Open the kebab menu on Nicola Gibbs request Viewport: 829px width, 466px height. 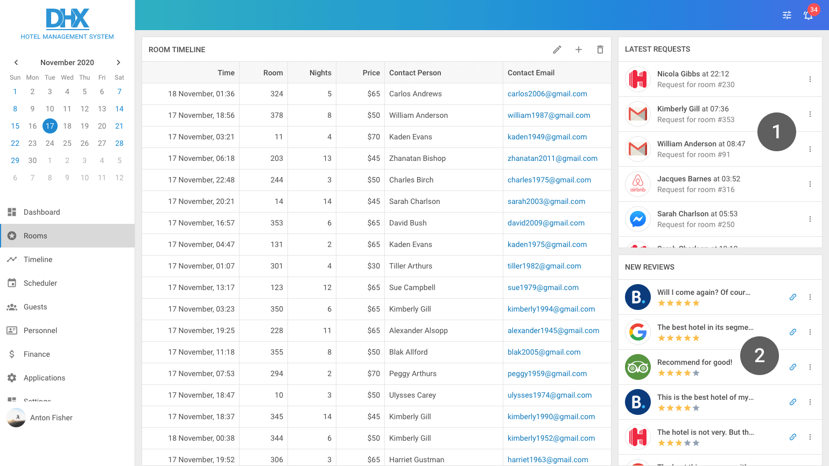(x=810, y=79)
